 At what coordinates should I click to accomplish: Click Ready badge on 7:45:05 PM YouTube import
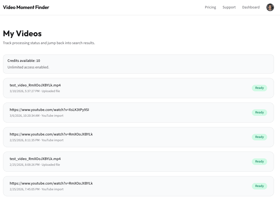point(259,186)
